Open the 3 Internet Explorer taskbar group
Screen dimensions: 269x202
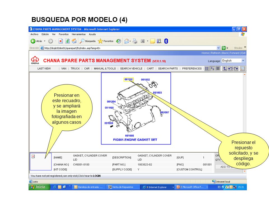(158, 187)
